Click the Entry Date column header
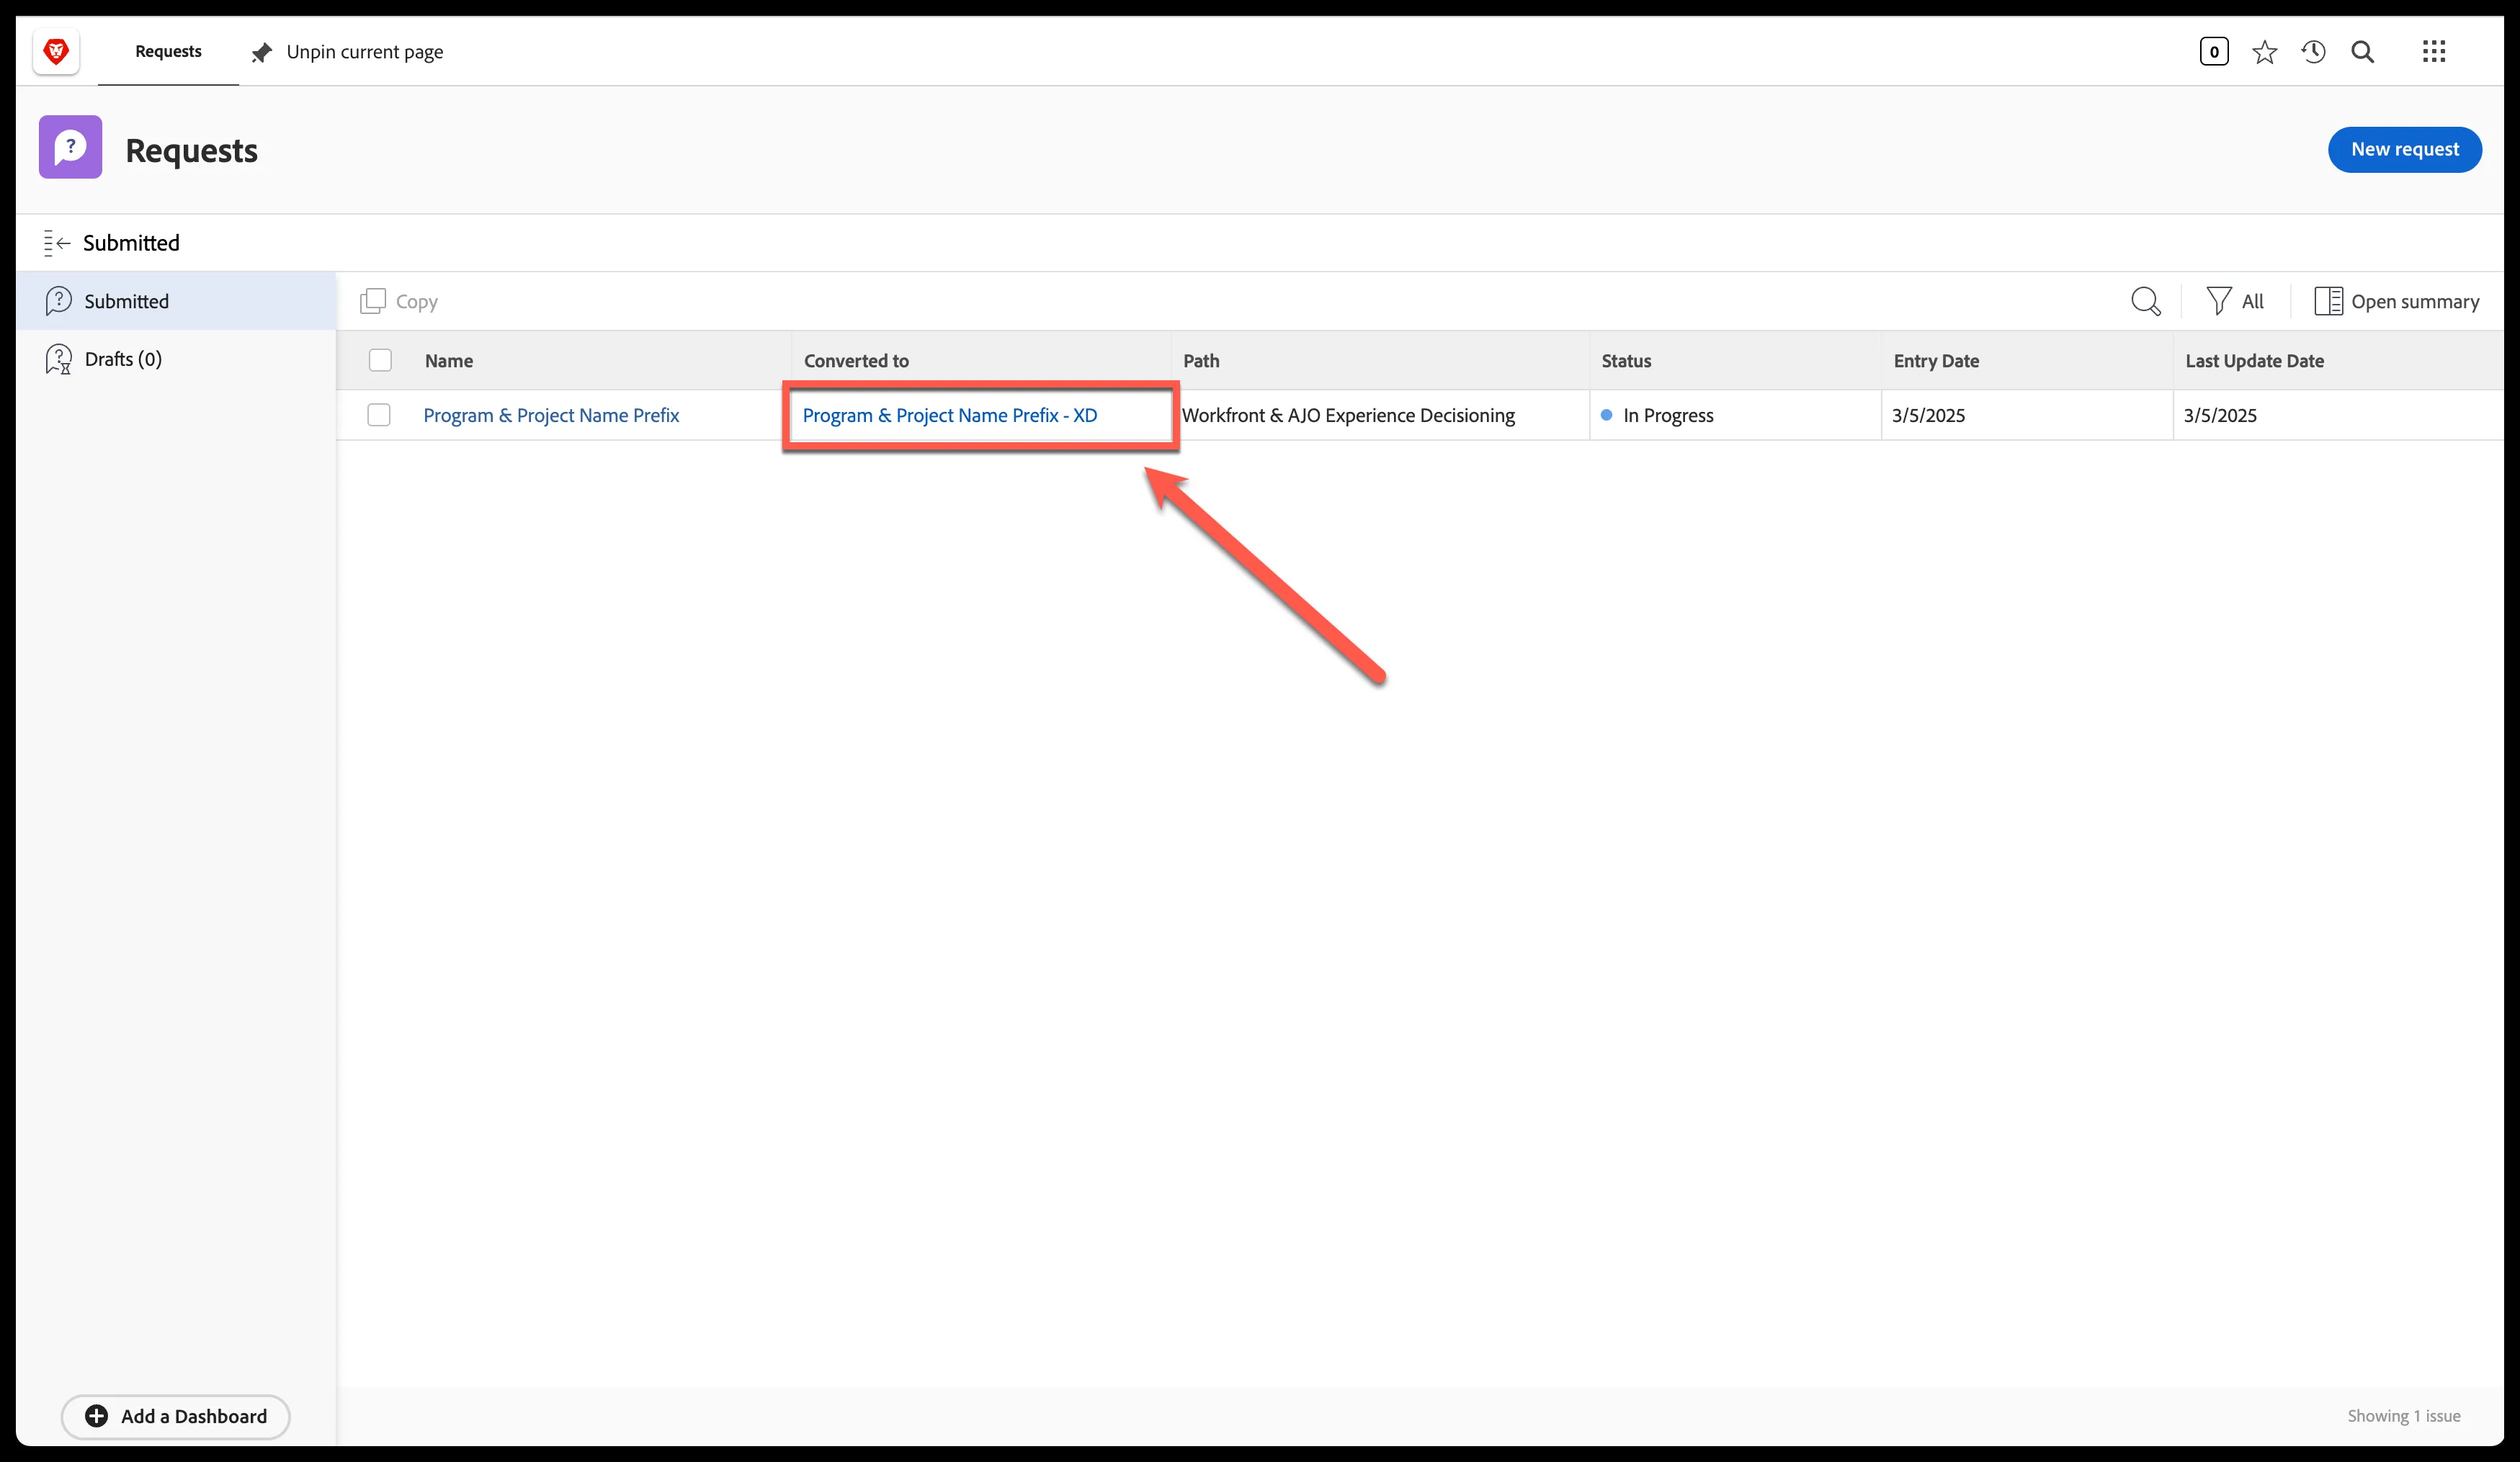2520x1462 pixels. tap(1936, 361)
